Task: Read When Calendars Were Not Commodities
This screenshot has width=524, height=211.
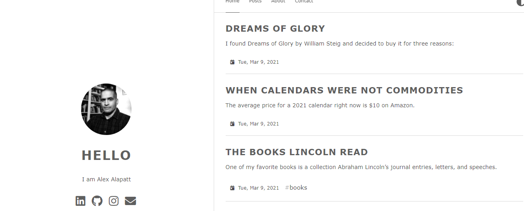Action: coord(344,90)
